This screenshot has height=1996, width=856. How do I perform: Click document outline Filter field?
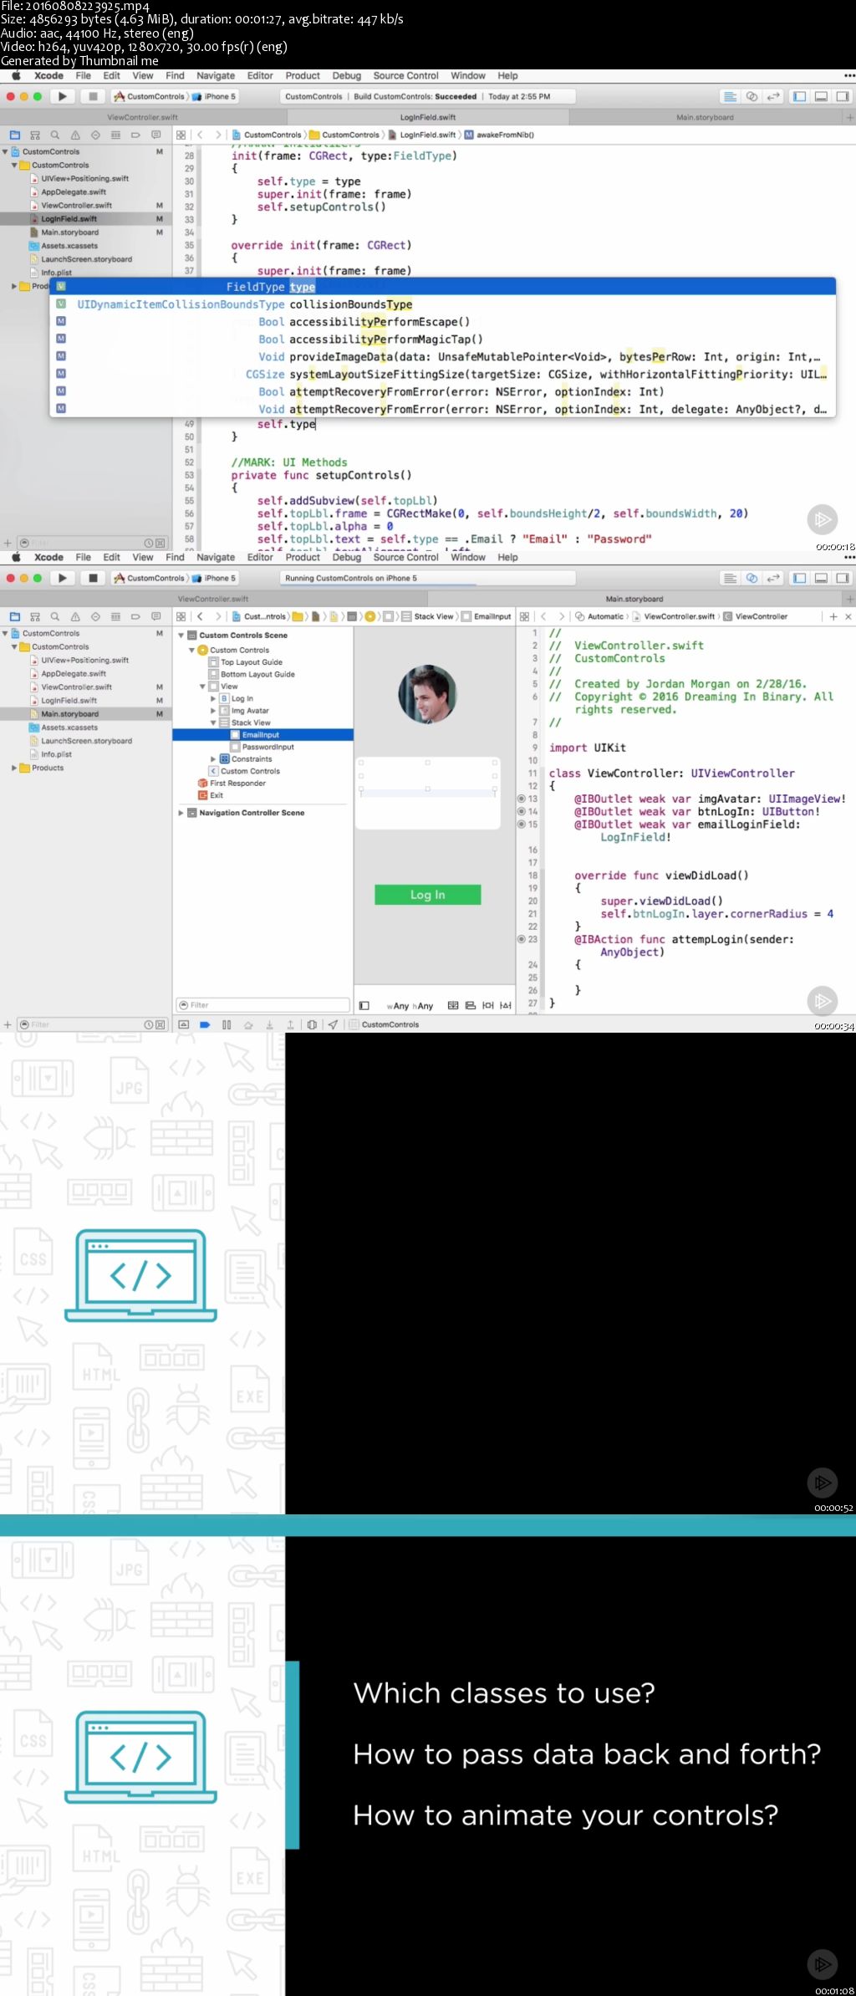point(262,1005)
